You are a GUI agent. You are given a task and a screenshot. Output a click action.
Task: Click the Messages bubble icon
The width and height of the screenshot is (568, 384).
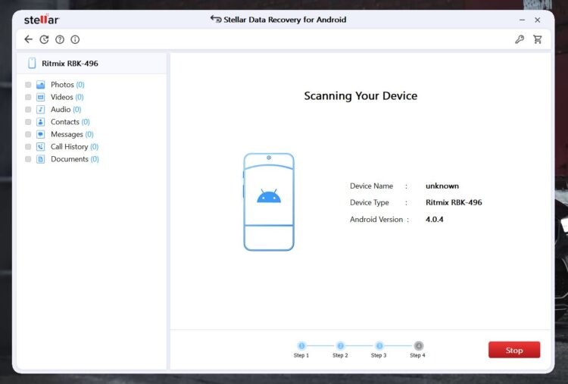[41, 134]
